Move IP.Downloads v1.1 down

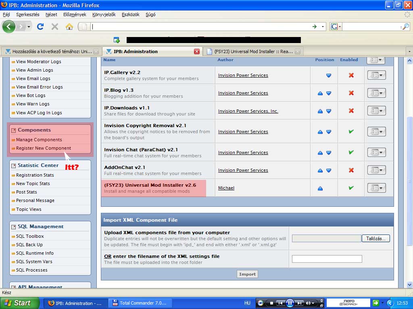[x=329, y=111]
